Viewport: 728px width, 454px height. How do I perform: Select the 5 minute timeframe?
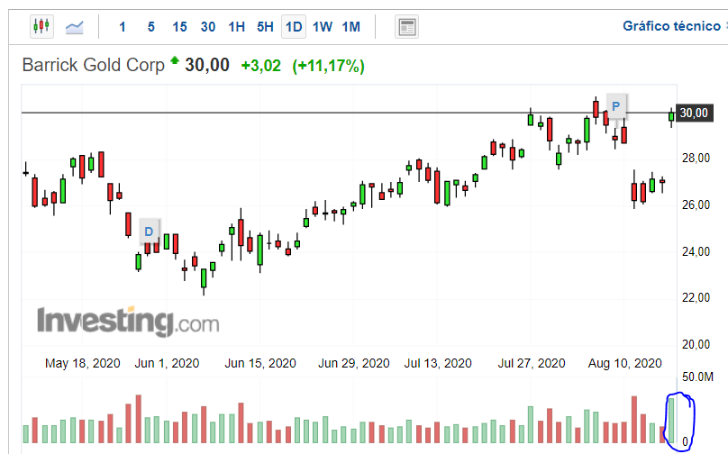coord(150,27)
